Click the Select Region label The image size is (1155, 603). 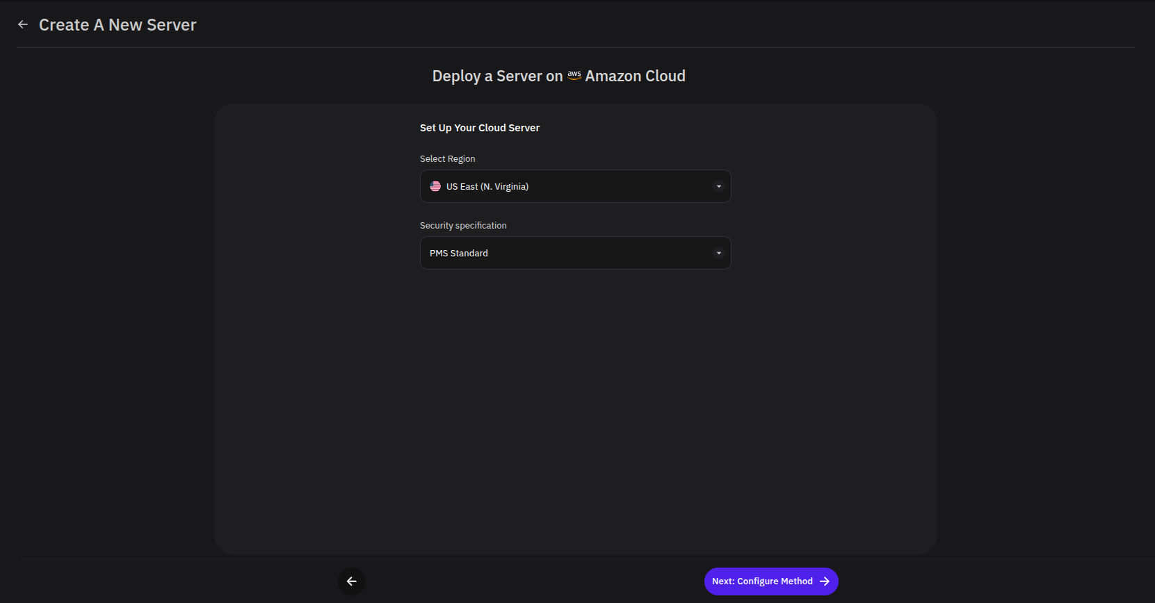tap(448, 159)
